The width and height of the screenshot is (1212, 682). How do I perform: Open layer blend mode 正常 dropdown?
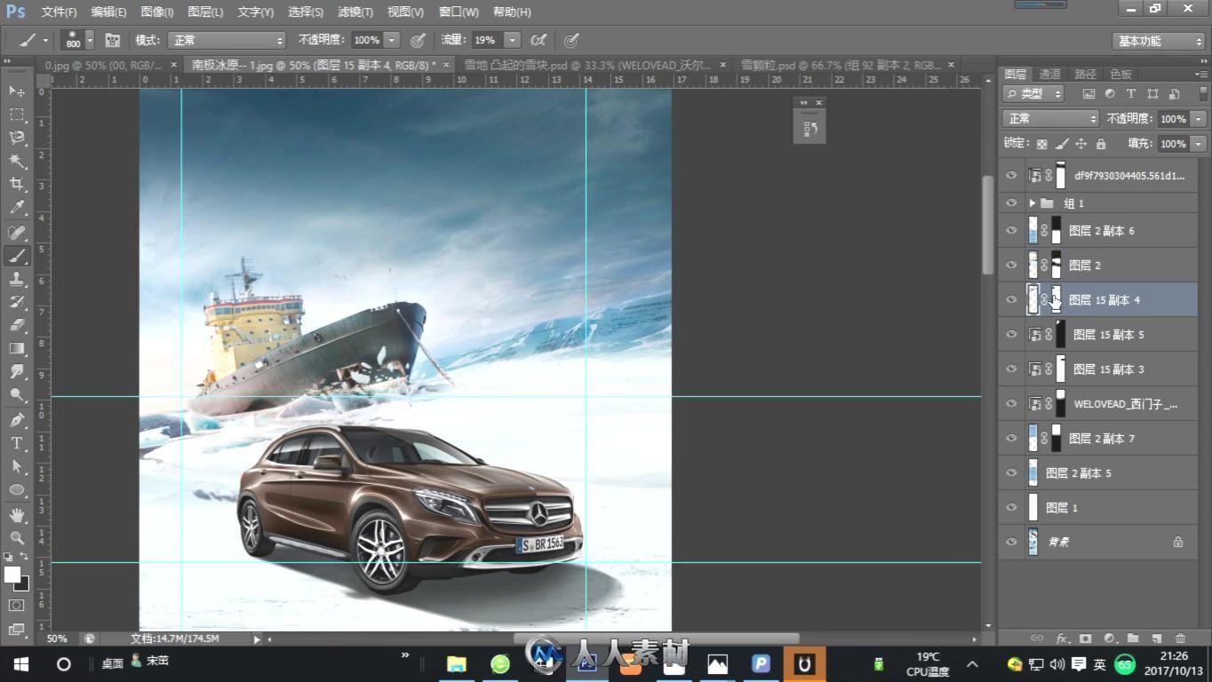tap(1051, 118)
